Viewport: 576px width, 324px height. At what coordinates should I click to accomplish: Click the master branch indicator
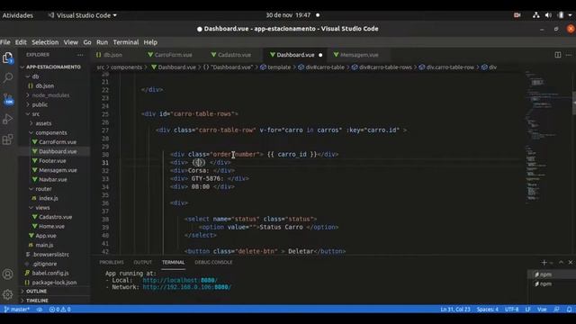(x=17, y=310)
